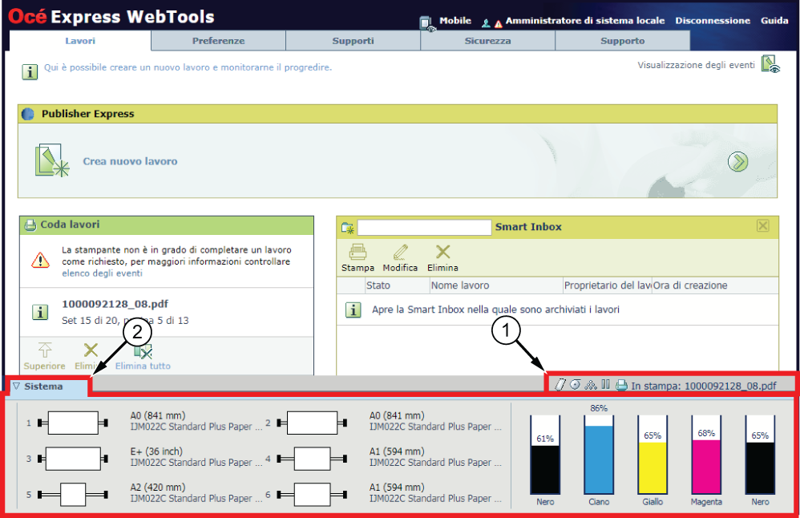Click the Publisher Express globe icon
This screenshot has height=518, width=800.
click(x=29, y=114)
